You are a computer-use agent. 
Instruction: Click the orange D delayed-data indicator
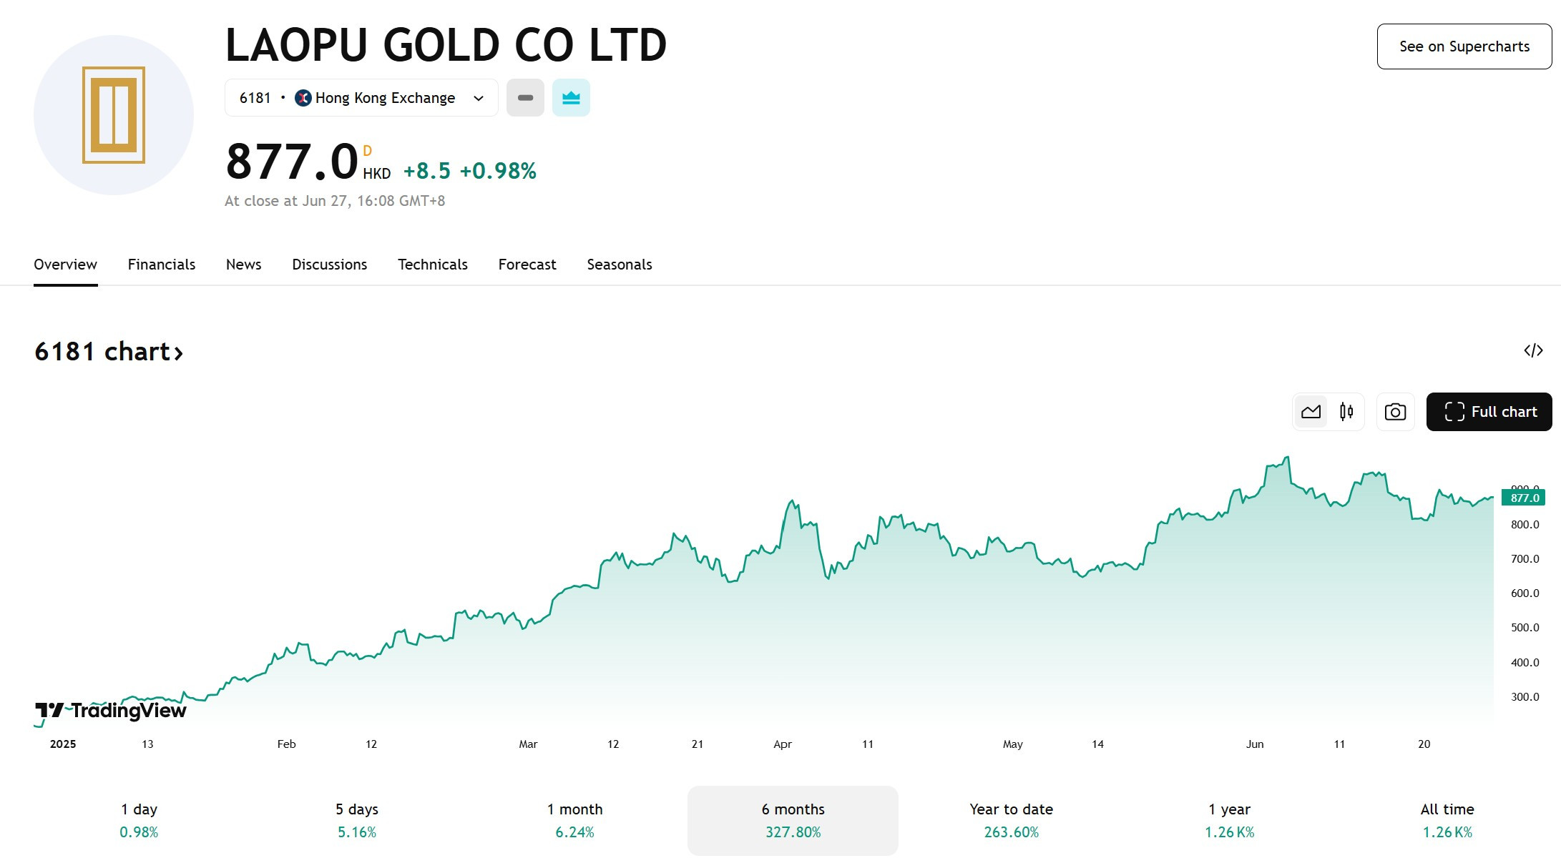pos(368,151)
